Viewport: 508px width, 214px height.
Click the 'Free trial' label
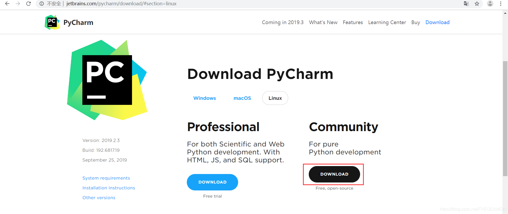tap(212, 196)
